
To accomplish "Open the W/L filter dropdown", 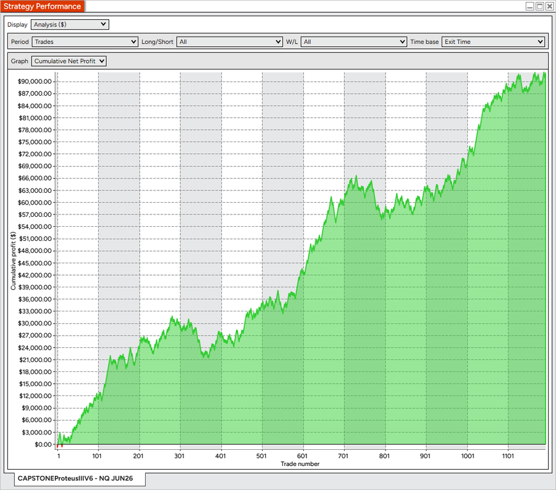I will (x=353, y=42).
